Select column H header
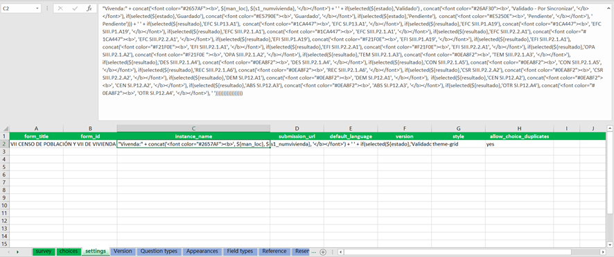 519,128
